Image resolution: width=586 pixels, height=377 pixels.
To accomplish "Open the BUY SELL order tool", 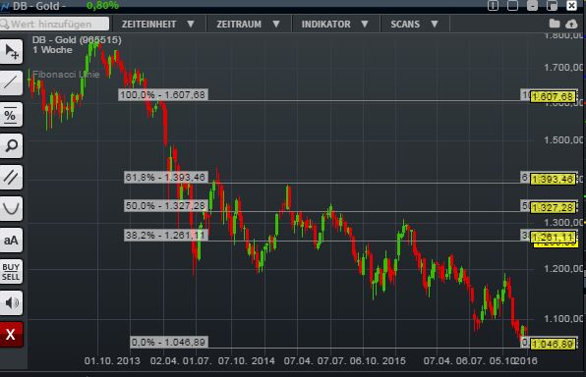I will 11,272.
